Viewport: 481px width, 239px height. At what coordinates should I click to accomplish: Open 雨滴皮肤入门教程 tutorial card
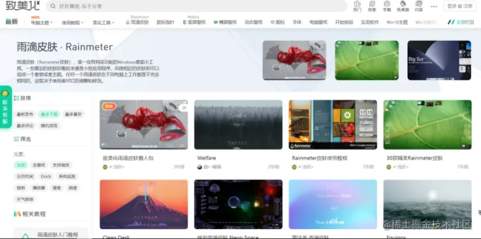[x=51, y=234]
